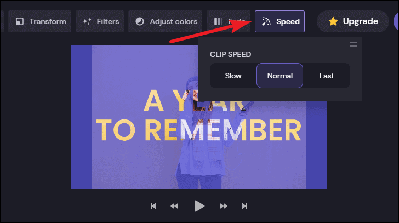Grab the Clip Speed panel handle
The image size is (399, 223).
tap(354, 44)
